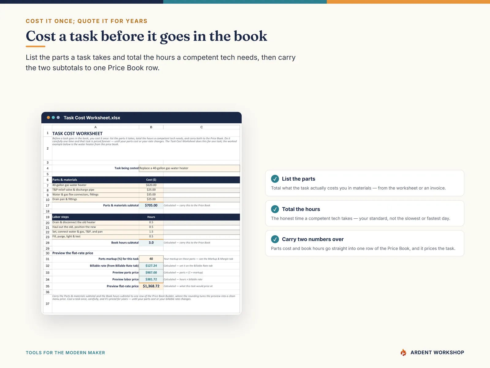Click the Ardent Workshop flame logo
The height and width of the screenshot is (368, 490).
point(404,352)
